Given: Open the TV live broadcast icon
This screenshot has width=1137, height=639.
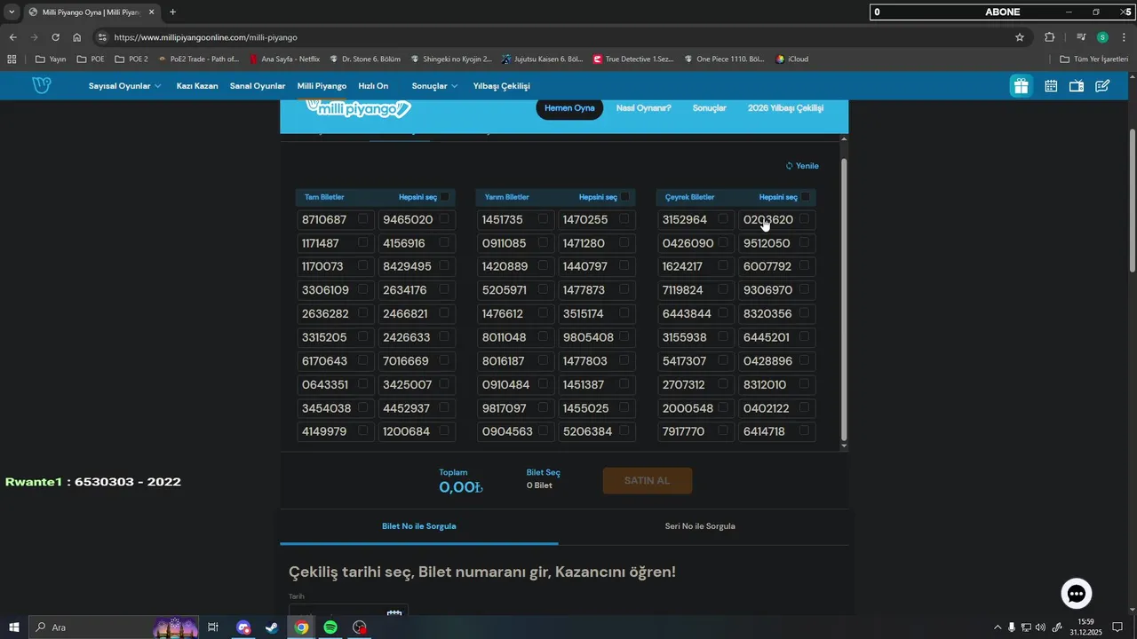Looking at the screenshot, I should (x=1077, y=86).
